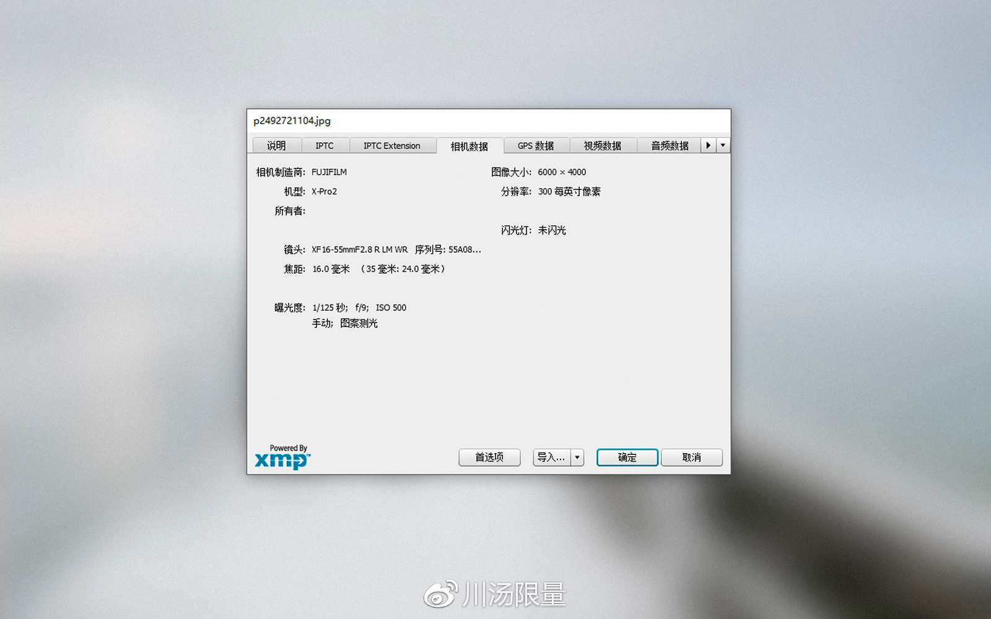The width and height of the screenshot is (991, 619).
Task: Click the 手动 exposure mode text
Action: pos(322,323)
